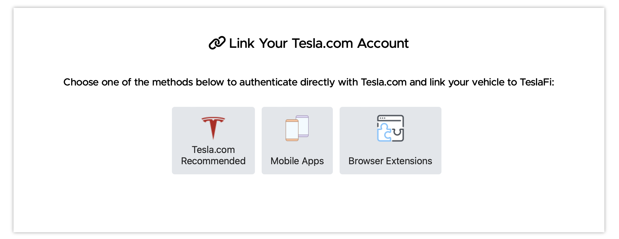The image size is (619, 239).
Task: Click the browser window dots in extensions icon
Action: coord(383,118)
